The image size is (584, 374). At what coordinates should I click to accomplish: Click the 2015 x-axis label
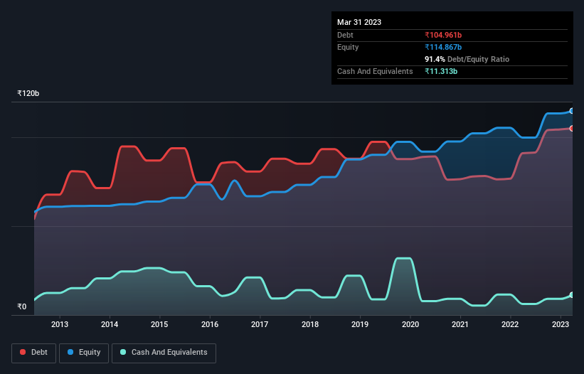click(x=159, y=324)
